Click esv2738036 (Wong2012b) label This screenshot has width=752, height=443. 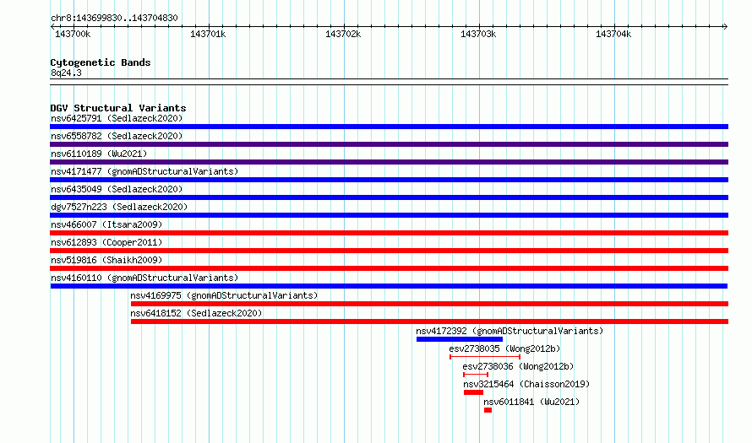(x=518, y=366)
